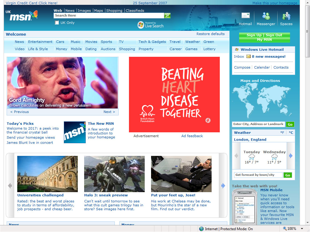
Task: Select the Web search tab
Action: [x=58, y=11]
